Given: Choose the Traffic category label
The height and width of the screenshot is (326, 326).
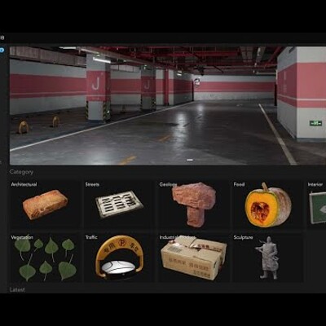Looking at the screenshot, I should (x=91, y=237).
